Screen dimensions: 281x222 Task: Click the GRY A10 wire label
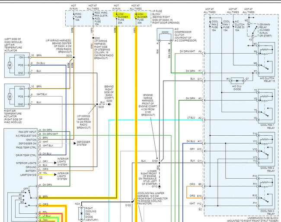pyautogui.click(x=196, y=149)
